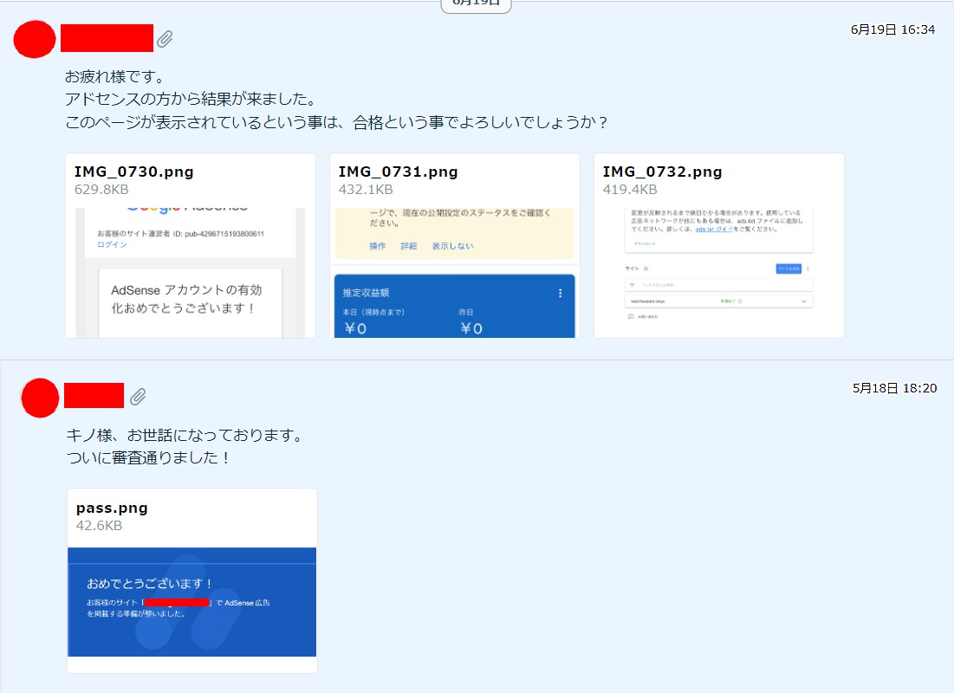Click the IMG_0731.png file name

click(x=398, y=172)
